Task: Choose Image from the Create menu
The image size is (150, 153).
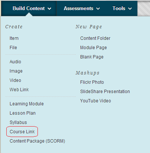Action: 16,71
